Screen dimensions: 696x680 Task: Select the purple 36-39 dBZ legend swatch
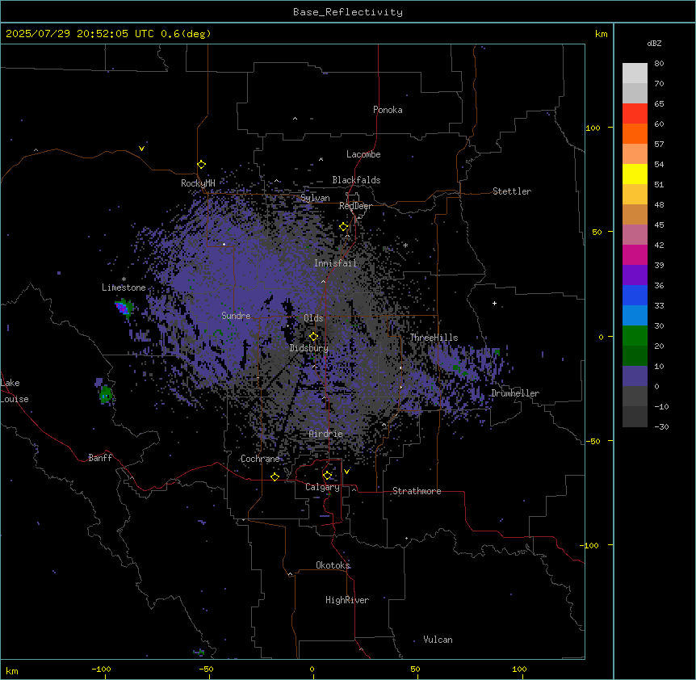[635, 275]
